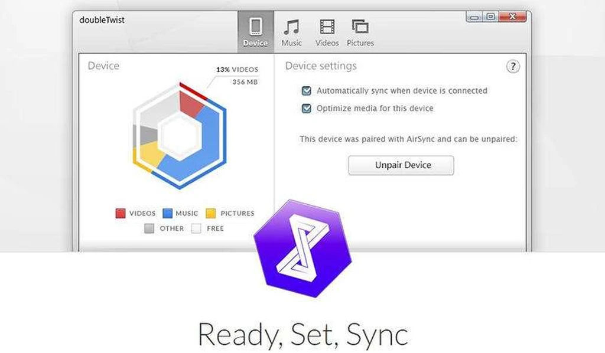Click the "Ready, Set, Sync" headline
The width and height of the screenshot is (605, 353).
coord(303,335)
